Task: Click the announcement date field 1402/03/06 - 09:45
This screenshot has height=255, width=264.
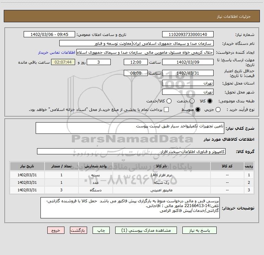Action: point(49,35)
